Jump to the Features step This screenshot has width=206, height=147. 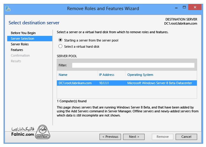pos(17,50)
